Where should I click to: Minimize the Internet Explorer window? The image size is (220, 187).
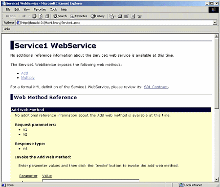(x=207, y=3)
